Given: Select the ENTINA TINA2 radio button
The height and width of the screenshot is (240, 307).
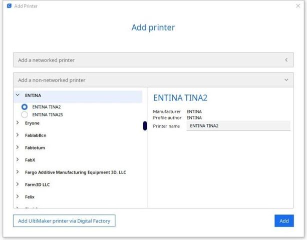Looking at the screenshot, I should click(25, 107).
